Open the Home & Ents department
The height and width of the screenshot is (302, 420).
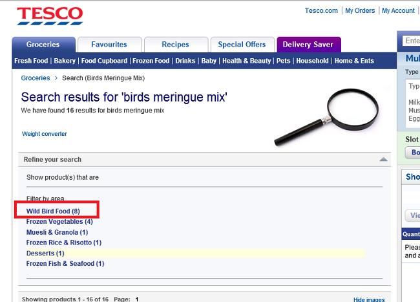[x=354, y=61]
